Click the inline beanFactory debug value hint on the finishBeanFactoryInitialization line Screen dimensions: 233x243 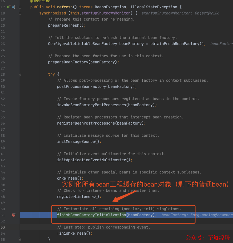pyautogui.click(x=197, y=215)
